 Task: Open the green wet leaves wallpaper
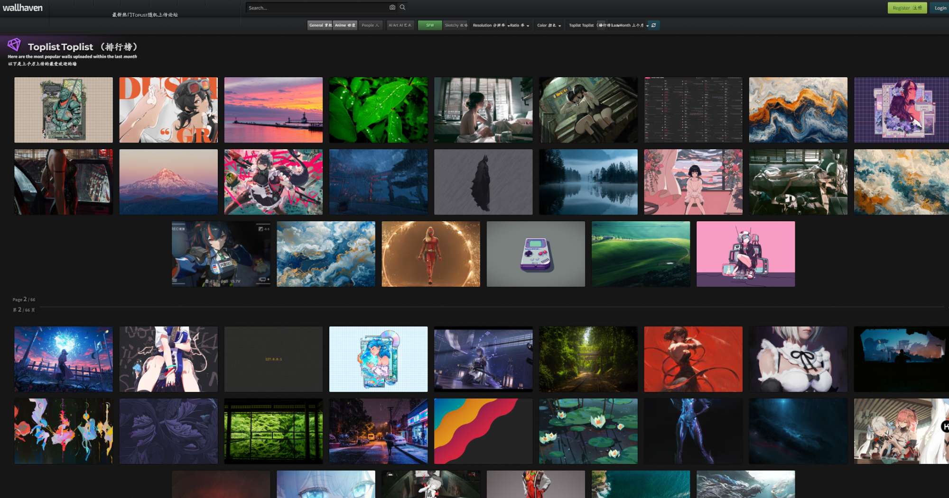pos(378,110)
